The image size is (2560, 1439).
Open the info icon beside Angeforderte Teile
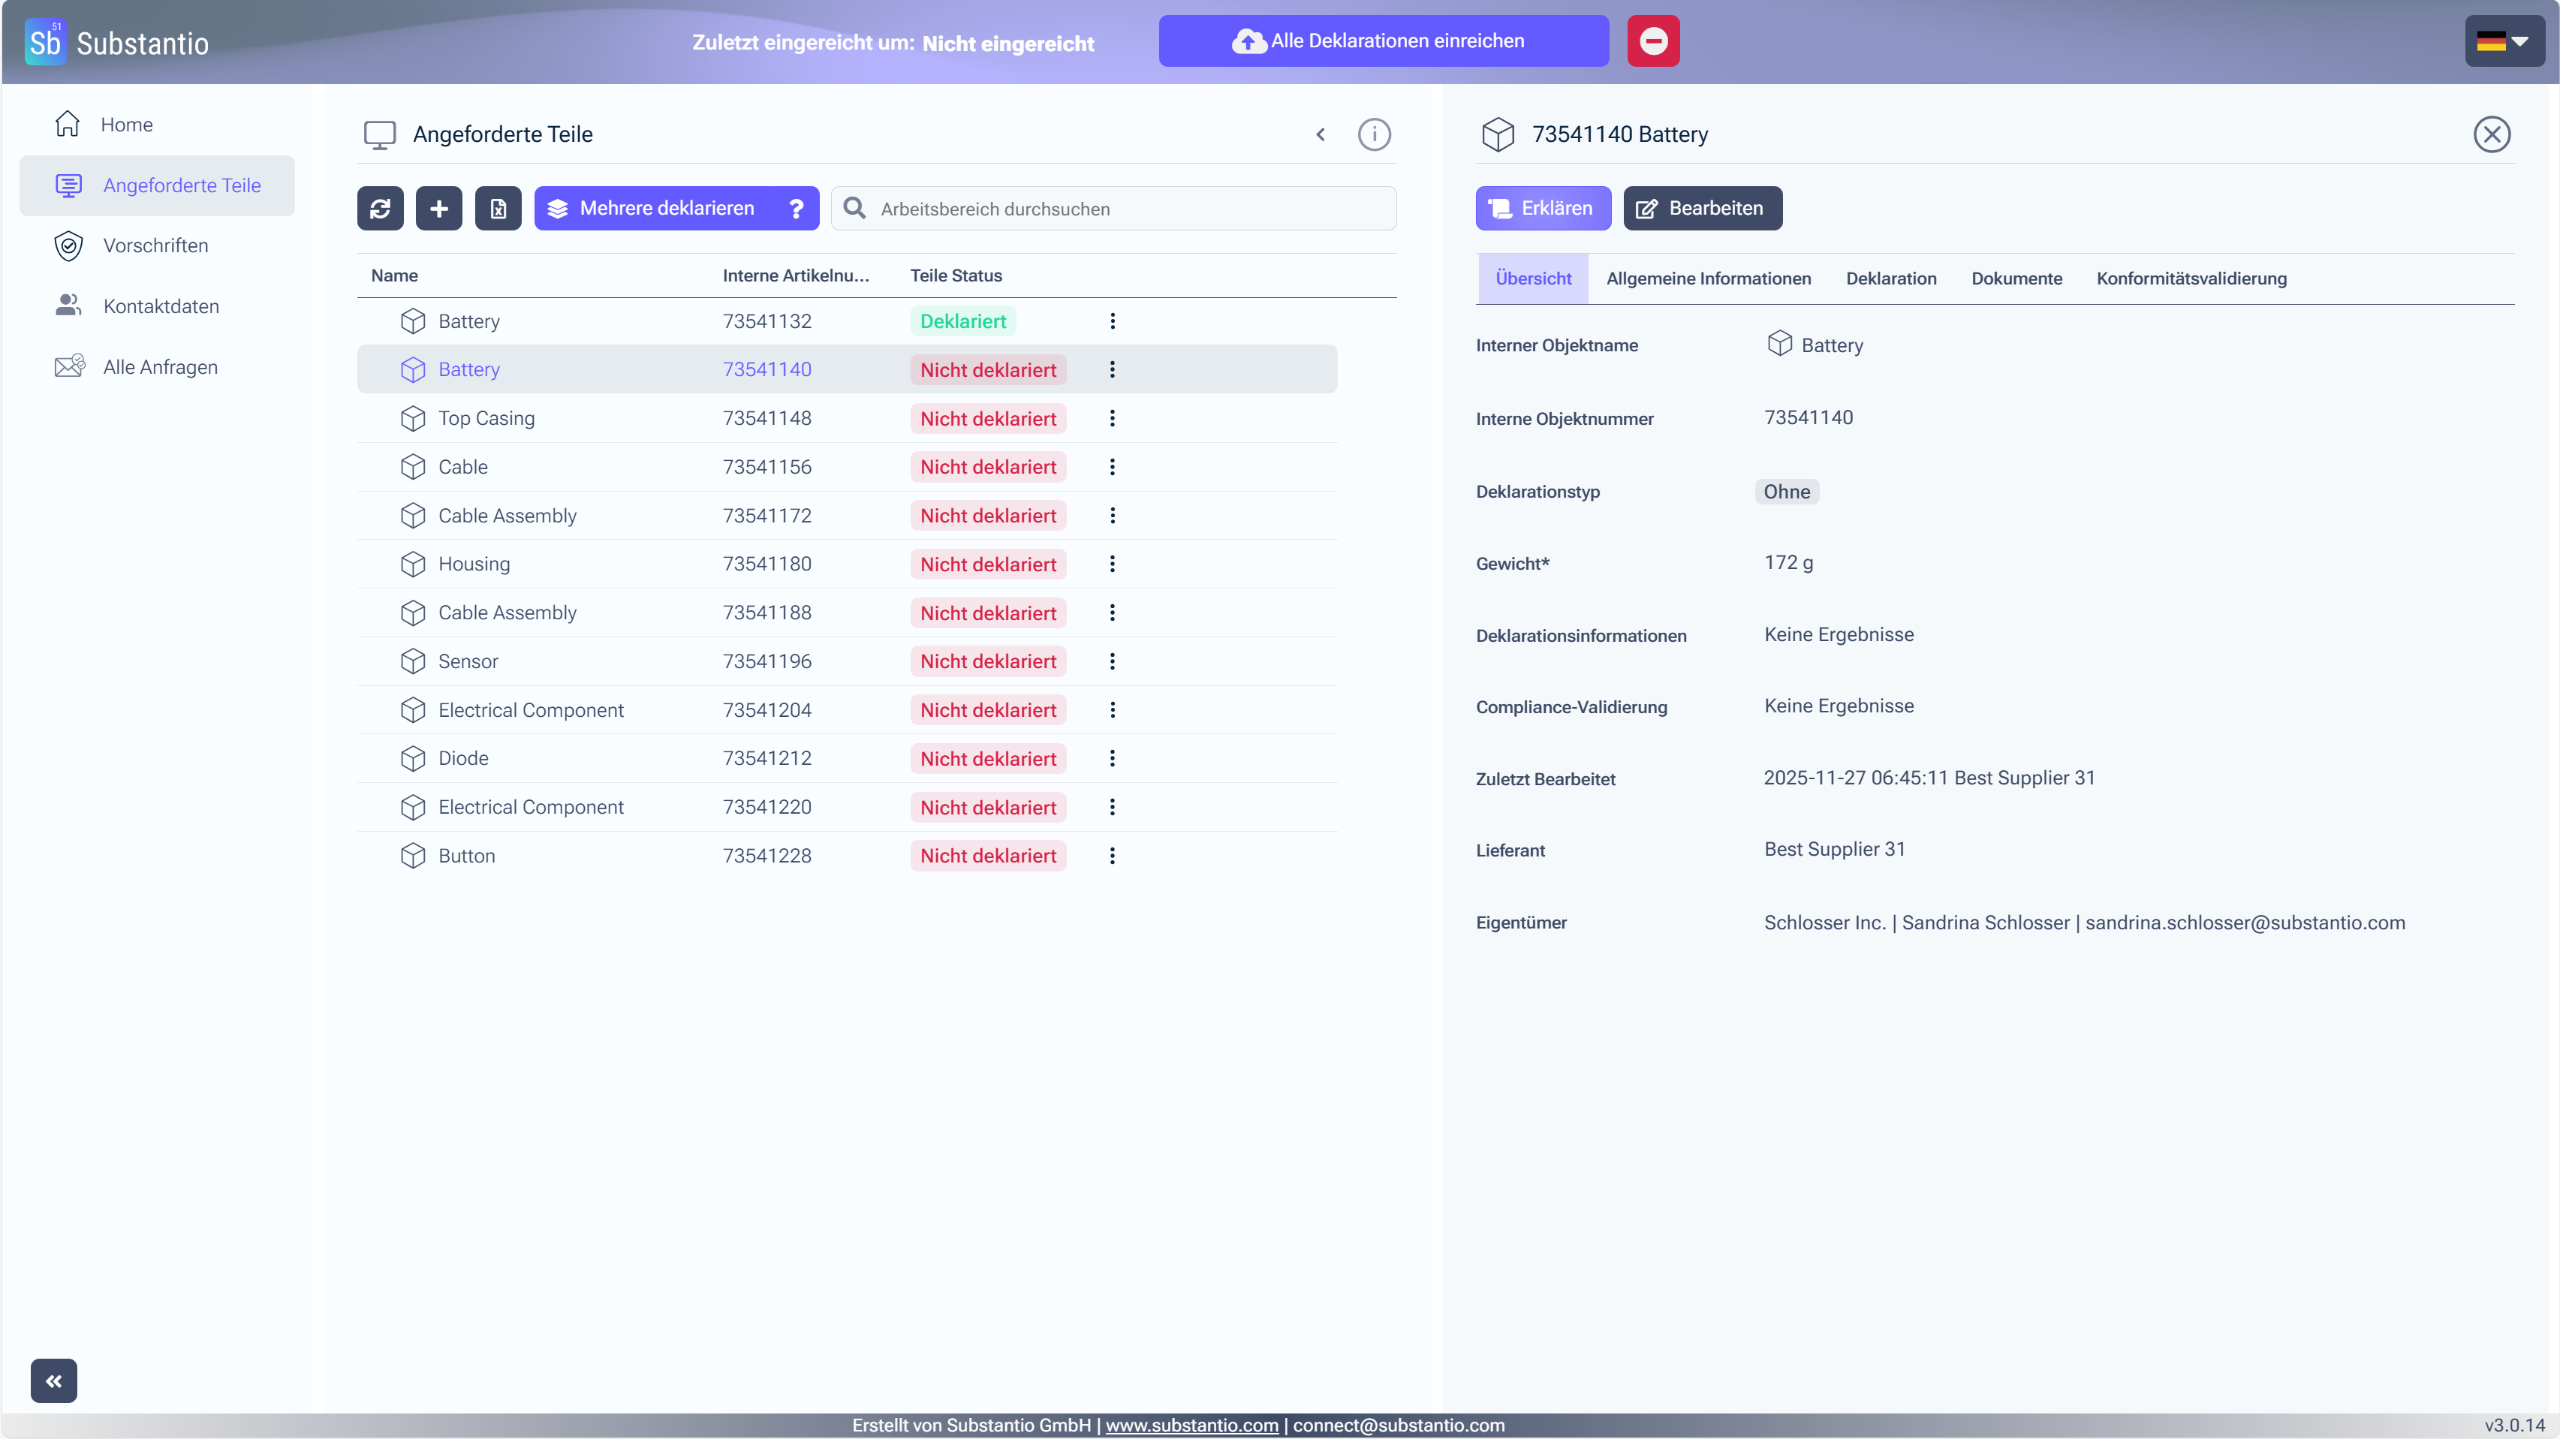point(1373,134)
